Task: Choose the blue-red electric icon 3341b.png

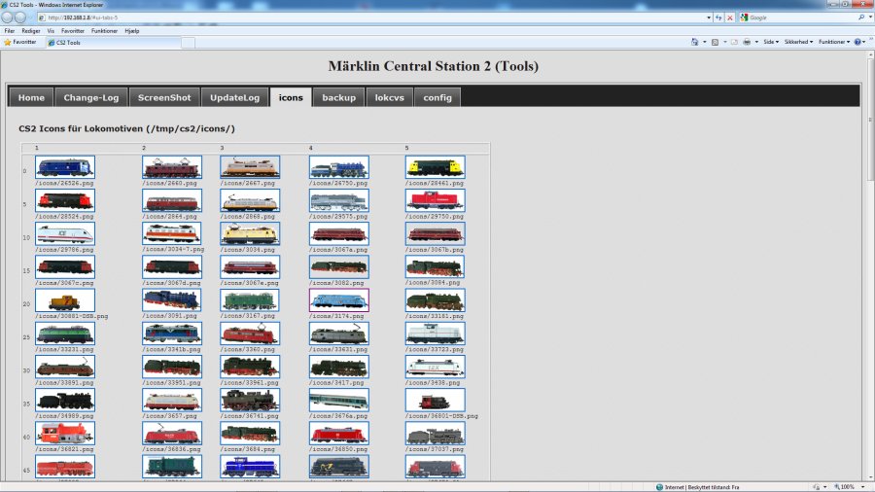Action: pyautogui.click(x=172, y=334)
